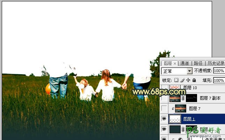Viewport: 225px width, 140px height.
Task: Click the 不透明度 opacity value field
Action: [x=218, y=71]
